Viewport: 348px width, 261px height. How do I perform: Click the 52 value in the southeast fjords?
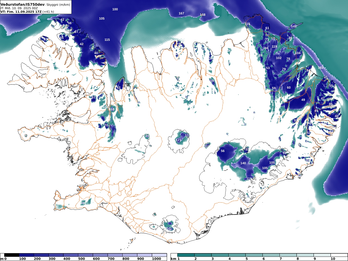point(309,133)
